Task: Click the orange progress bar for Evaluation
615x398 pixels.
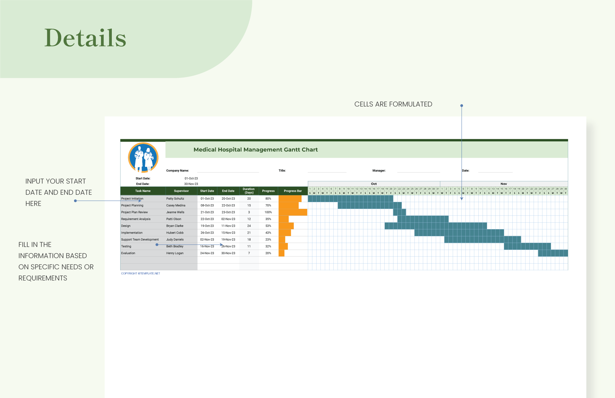Action: click(x=281, y=253)
